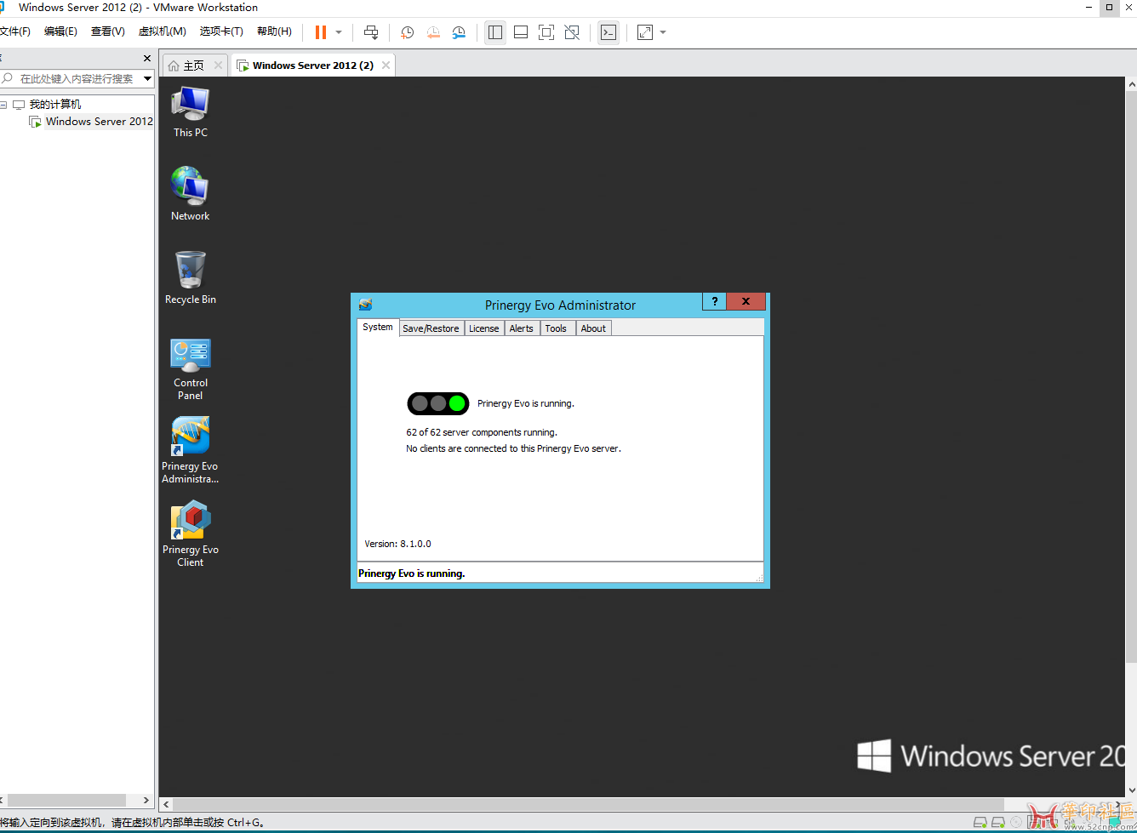The width and height of the screenshot is (1137, 833).
Task: Click the traffic light status indicator
Action: 438,403
